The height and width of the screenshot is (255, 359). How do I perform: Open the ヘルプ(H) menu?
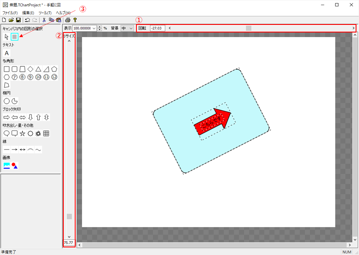[x=63, y=13]
